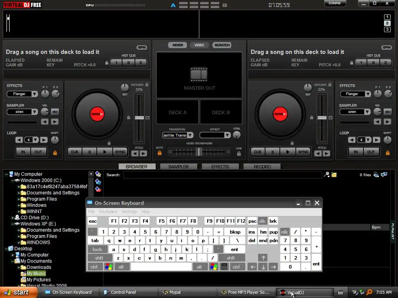Screen dimensions: 398x298
Task: Click left deck hot cue 2 button
Action: pyautogui.click(x=128, y=62)
